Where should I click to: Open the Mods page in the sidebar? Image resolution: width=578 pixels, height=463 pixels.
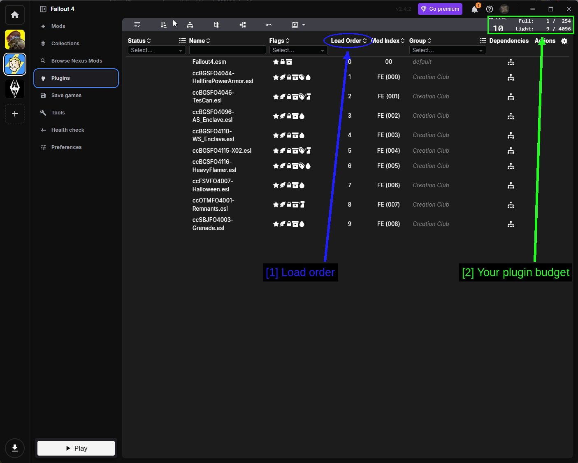76,26
